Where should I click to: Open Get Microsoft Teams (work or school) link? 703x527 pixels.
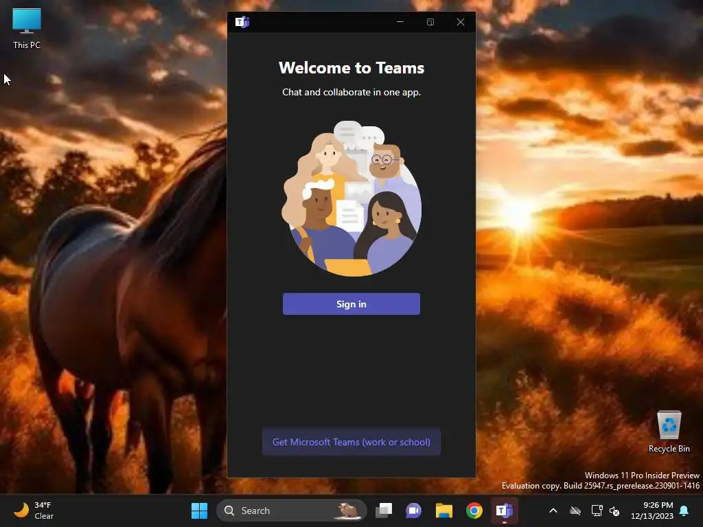[351, 442]
